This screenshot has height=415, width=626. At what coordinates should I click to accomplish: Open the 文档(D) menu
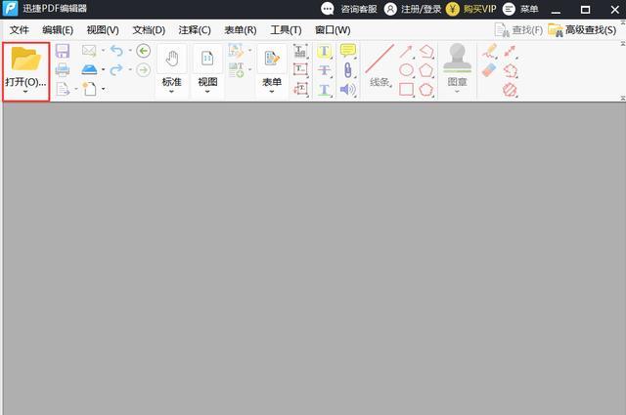click(149, 30)
